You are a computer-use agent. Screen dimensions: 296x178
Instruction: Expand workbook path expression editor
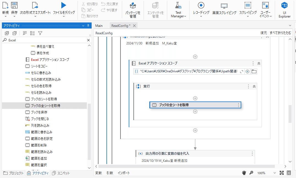(242, 72)
